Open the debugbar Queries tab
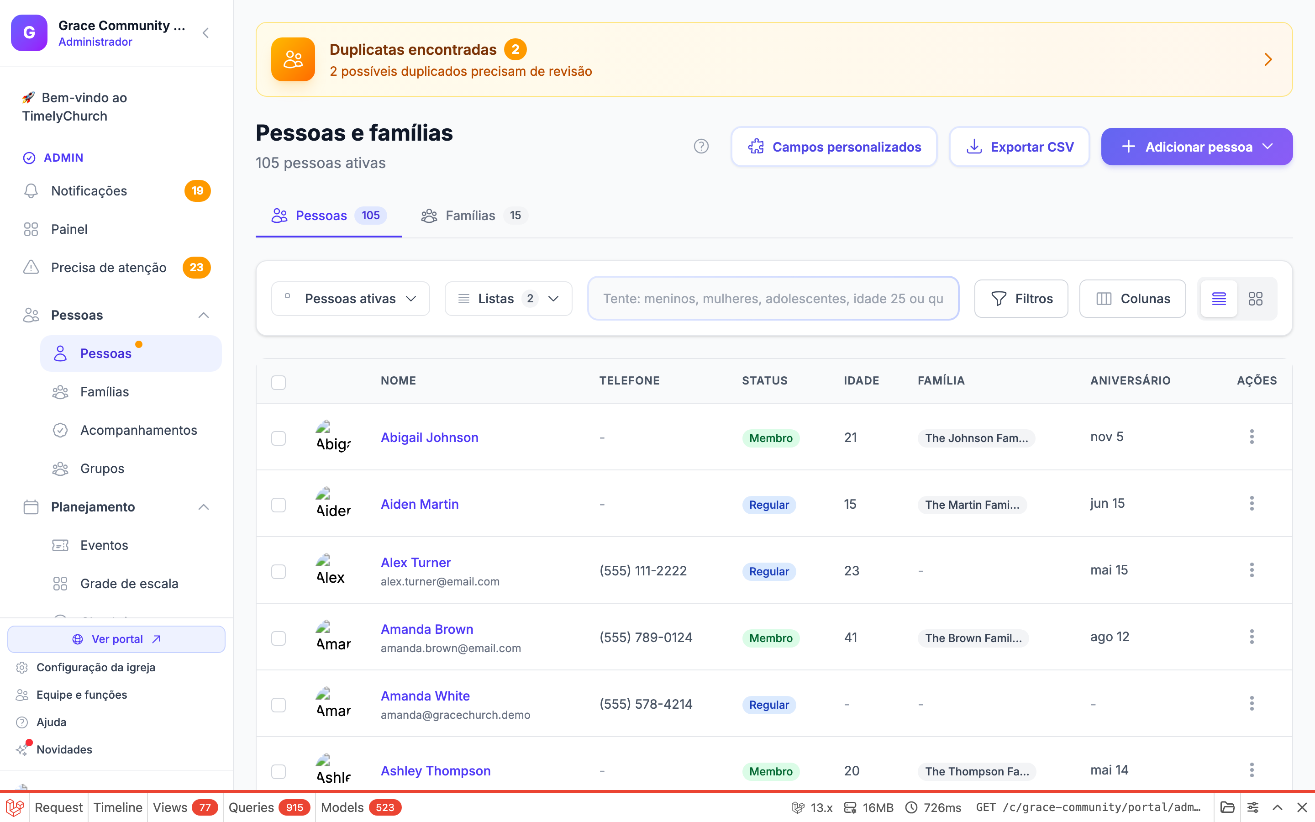The image size is (1315, 822). 269,807
